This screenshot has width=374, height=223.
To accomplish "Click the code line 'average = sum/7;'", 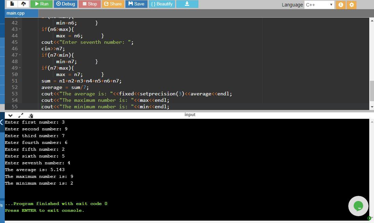I will pyautogui.click(x=65, y=87).
